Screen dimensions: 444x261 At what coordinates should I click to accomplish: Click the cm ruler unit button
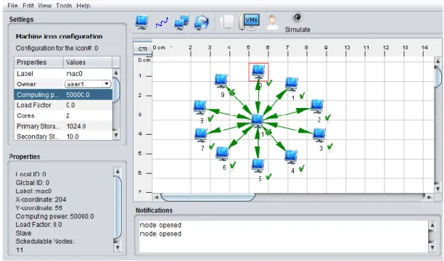coord(143,49)
